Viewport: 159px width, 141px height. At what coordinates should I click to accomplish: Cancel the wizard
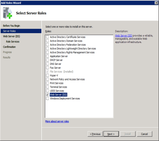pos(145,134)
